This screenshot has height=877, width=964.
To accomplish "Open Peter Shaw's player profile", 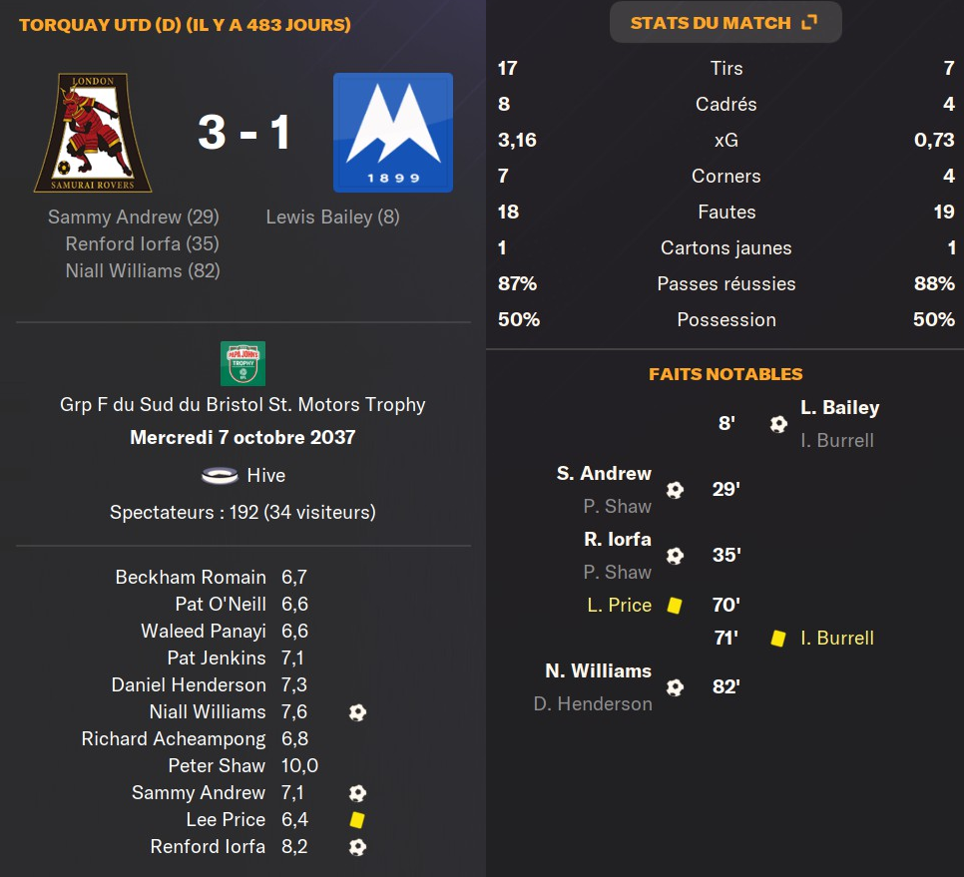I will click(x=217, y=766).
